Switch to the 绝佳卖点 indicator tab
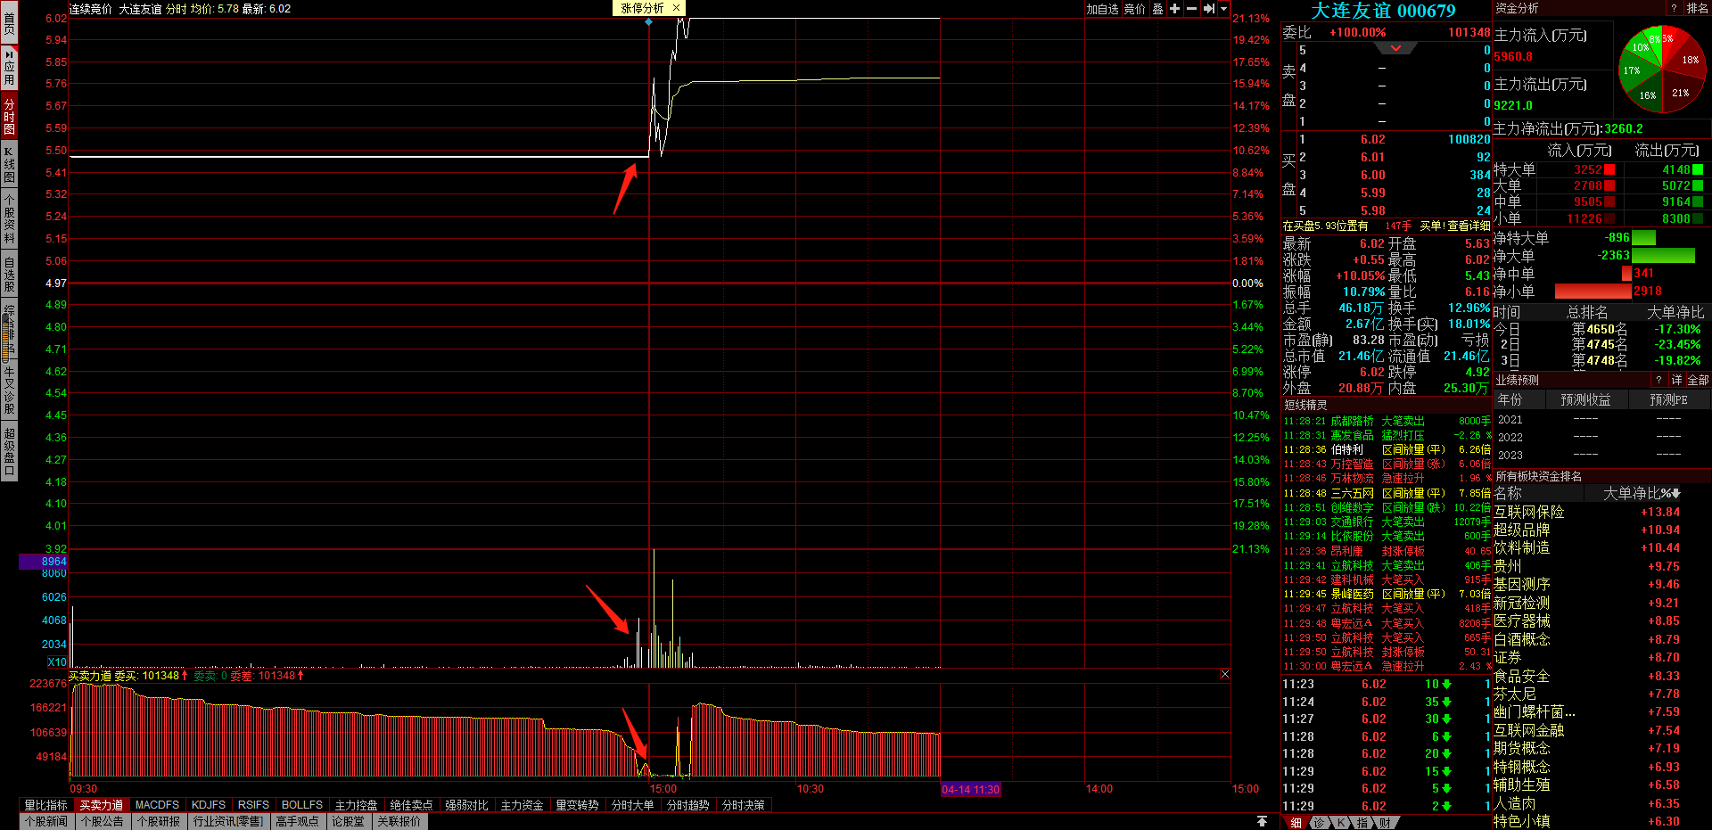This screenshot has width=1712, height=830. [x=411, y=805]
